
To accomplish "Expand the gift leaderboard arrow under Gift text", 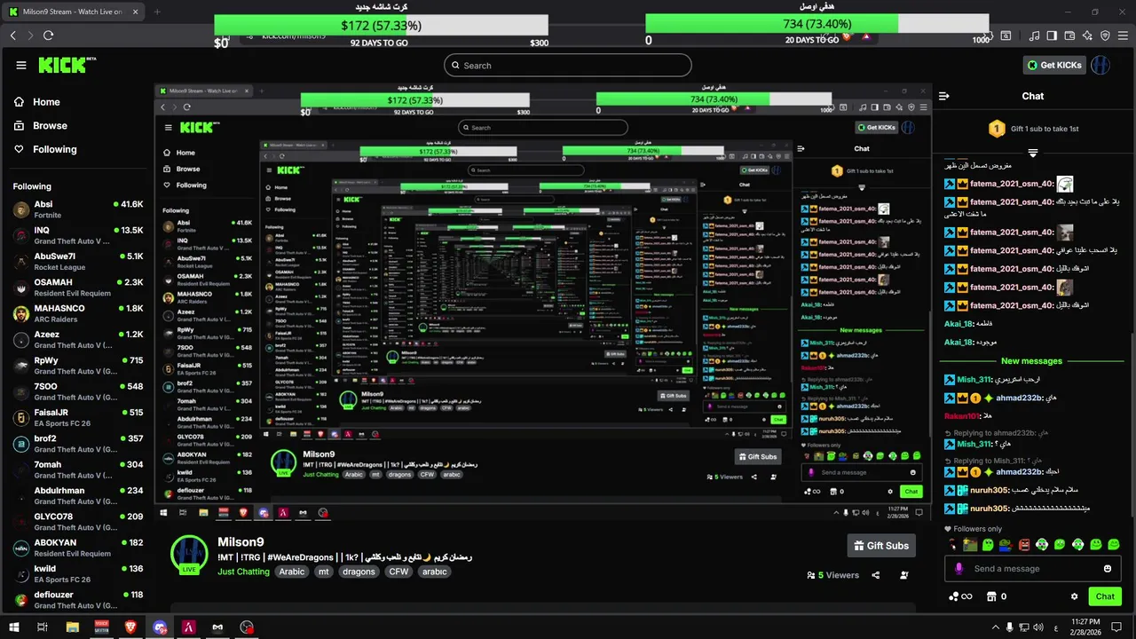I will tap(1032, 154).
